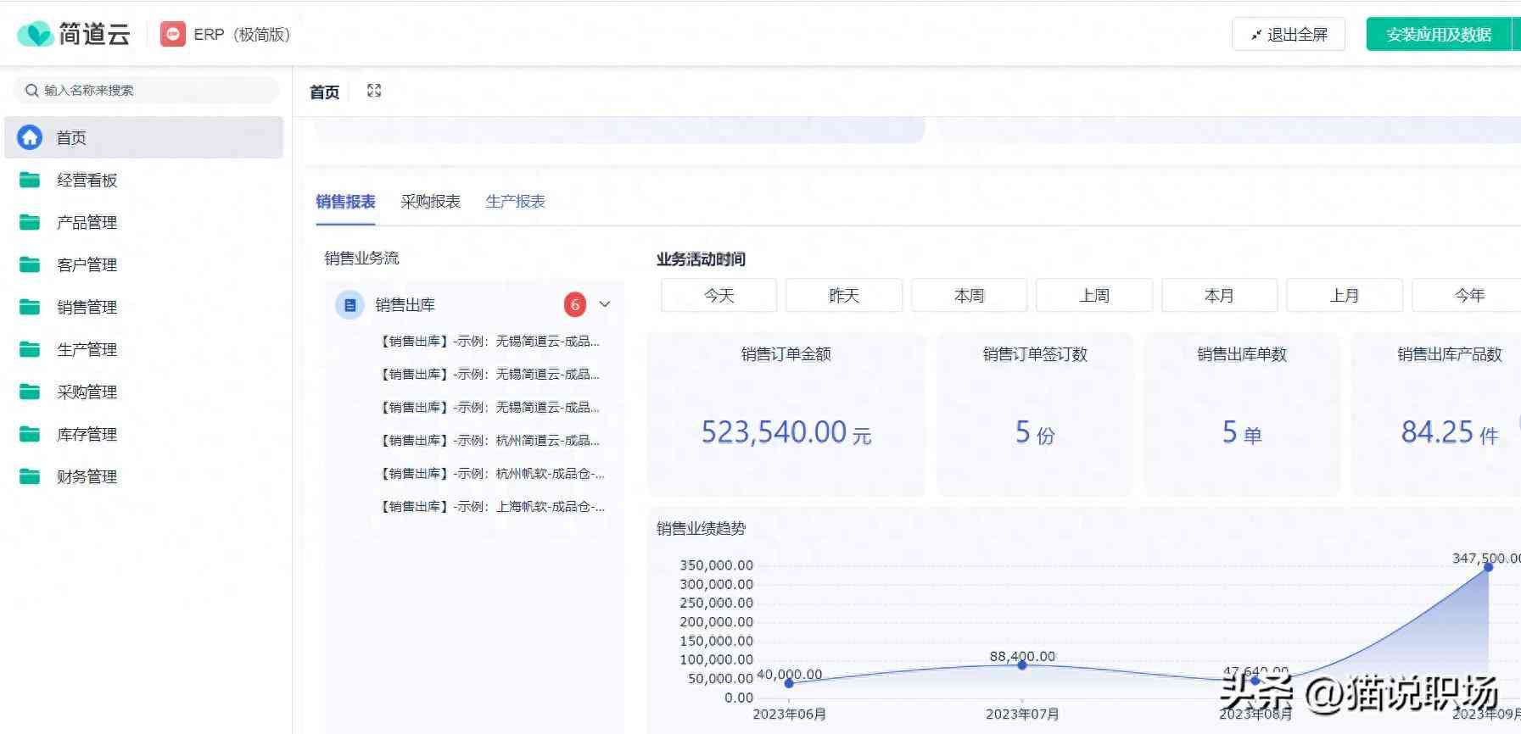Open 采购管理 in the sidebar
The width and height of the screenshot is (1521, 734).
tap(144, 392)
